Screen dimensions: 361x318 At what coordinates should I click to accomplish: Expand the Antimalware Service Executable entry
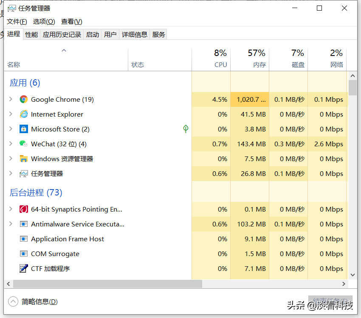(x=11, y=224)
